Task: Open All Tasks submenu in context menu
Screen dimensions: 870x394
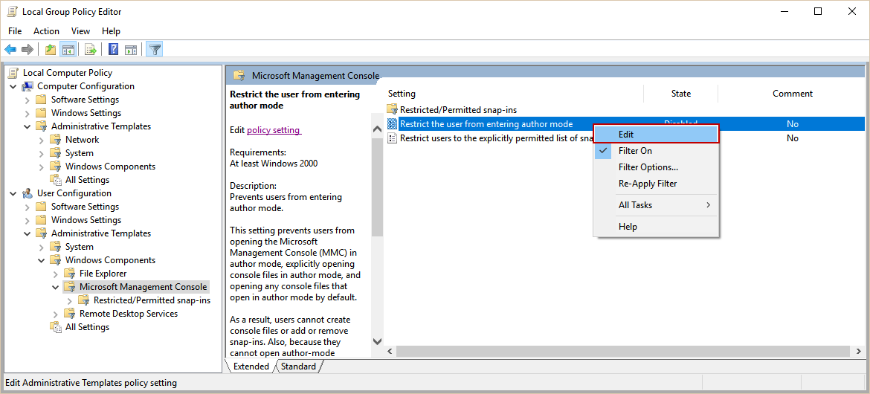Action: pos(657,204)
